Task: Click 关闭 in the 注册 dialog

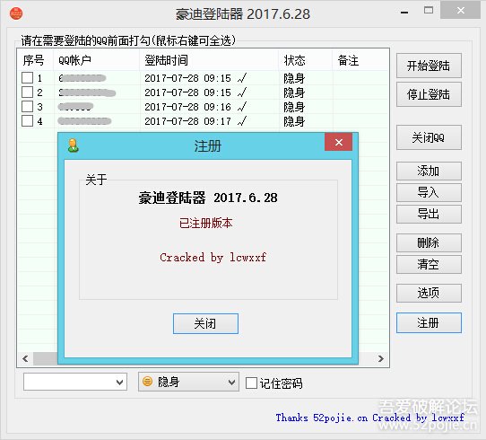Action: coord(205,323)
